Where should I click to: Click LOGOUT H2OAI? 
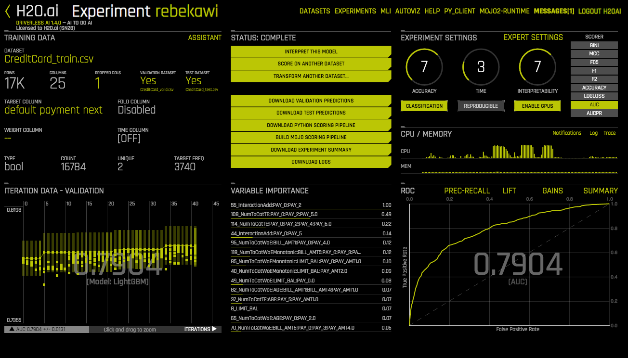(x=600, y=11)
